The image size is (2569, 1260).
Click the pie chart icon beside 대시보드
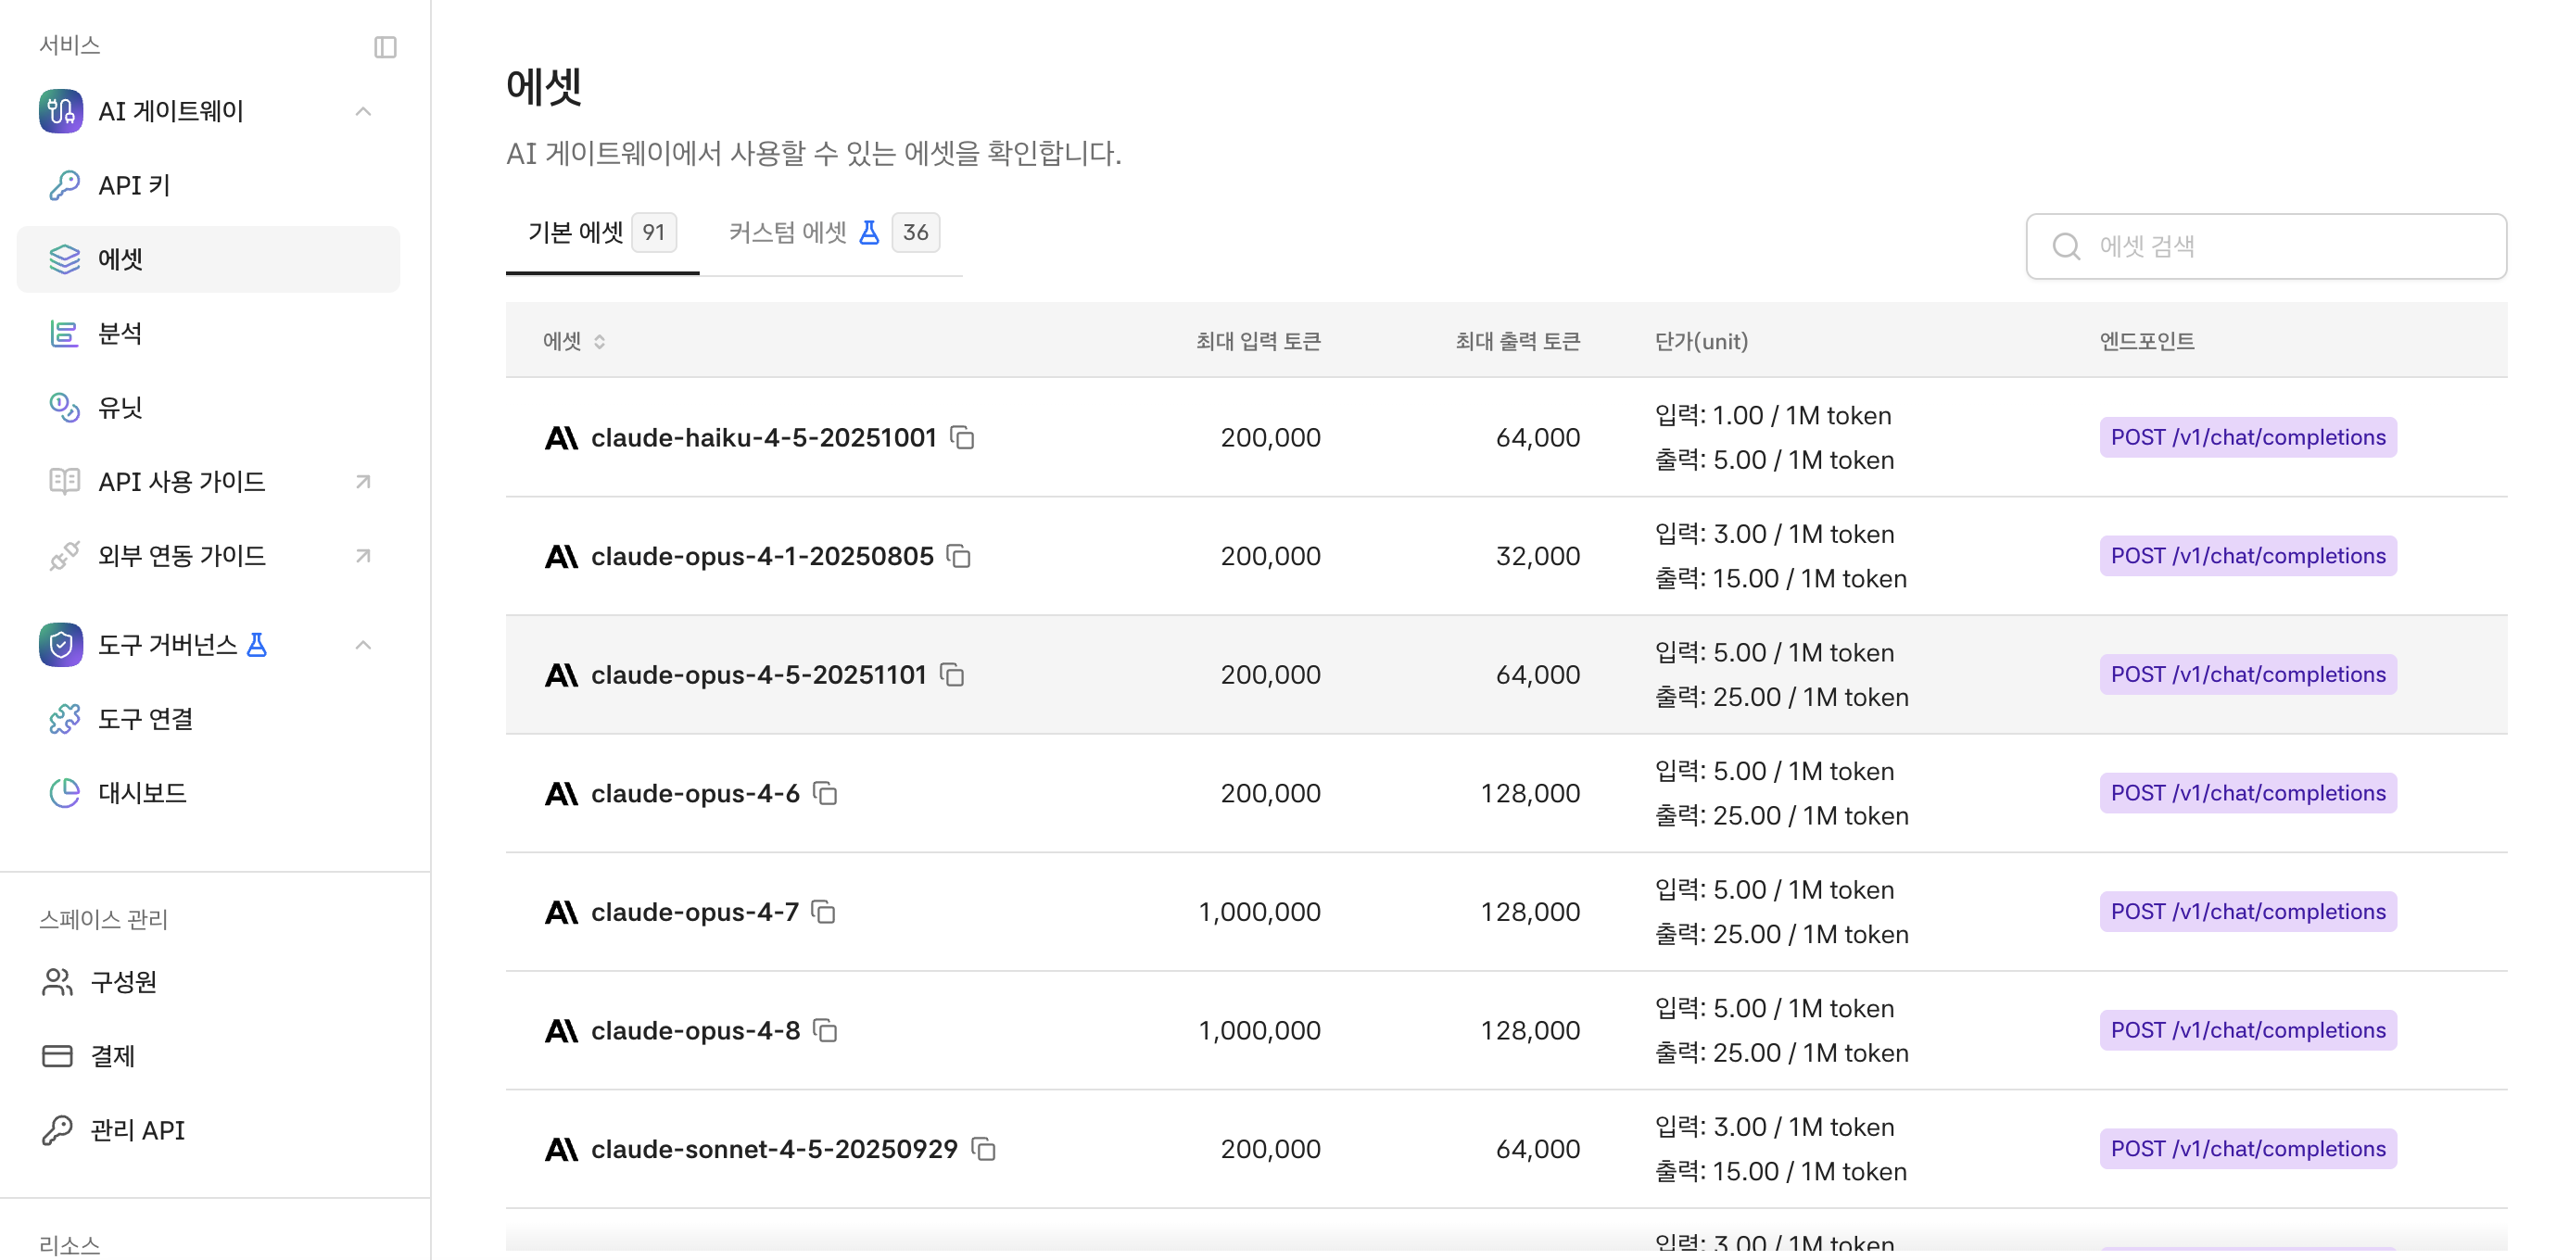pyautogui.click(x=65, y=792)
